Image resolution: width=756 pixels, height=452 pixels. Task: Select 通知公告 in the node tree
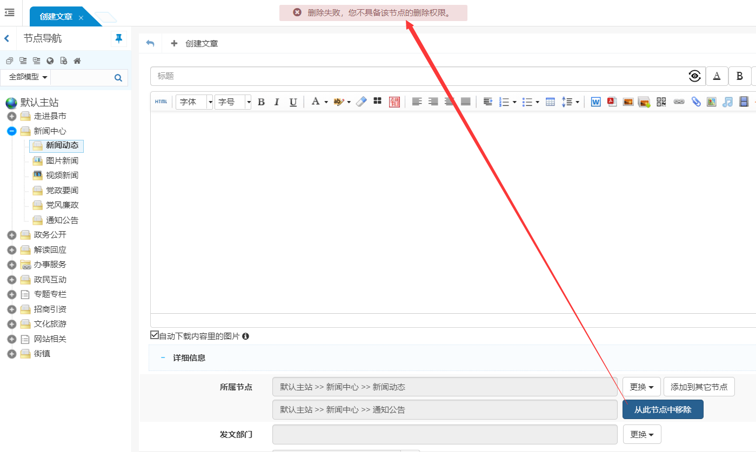pyautogui.click(x=62, y=220)
